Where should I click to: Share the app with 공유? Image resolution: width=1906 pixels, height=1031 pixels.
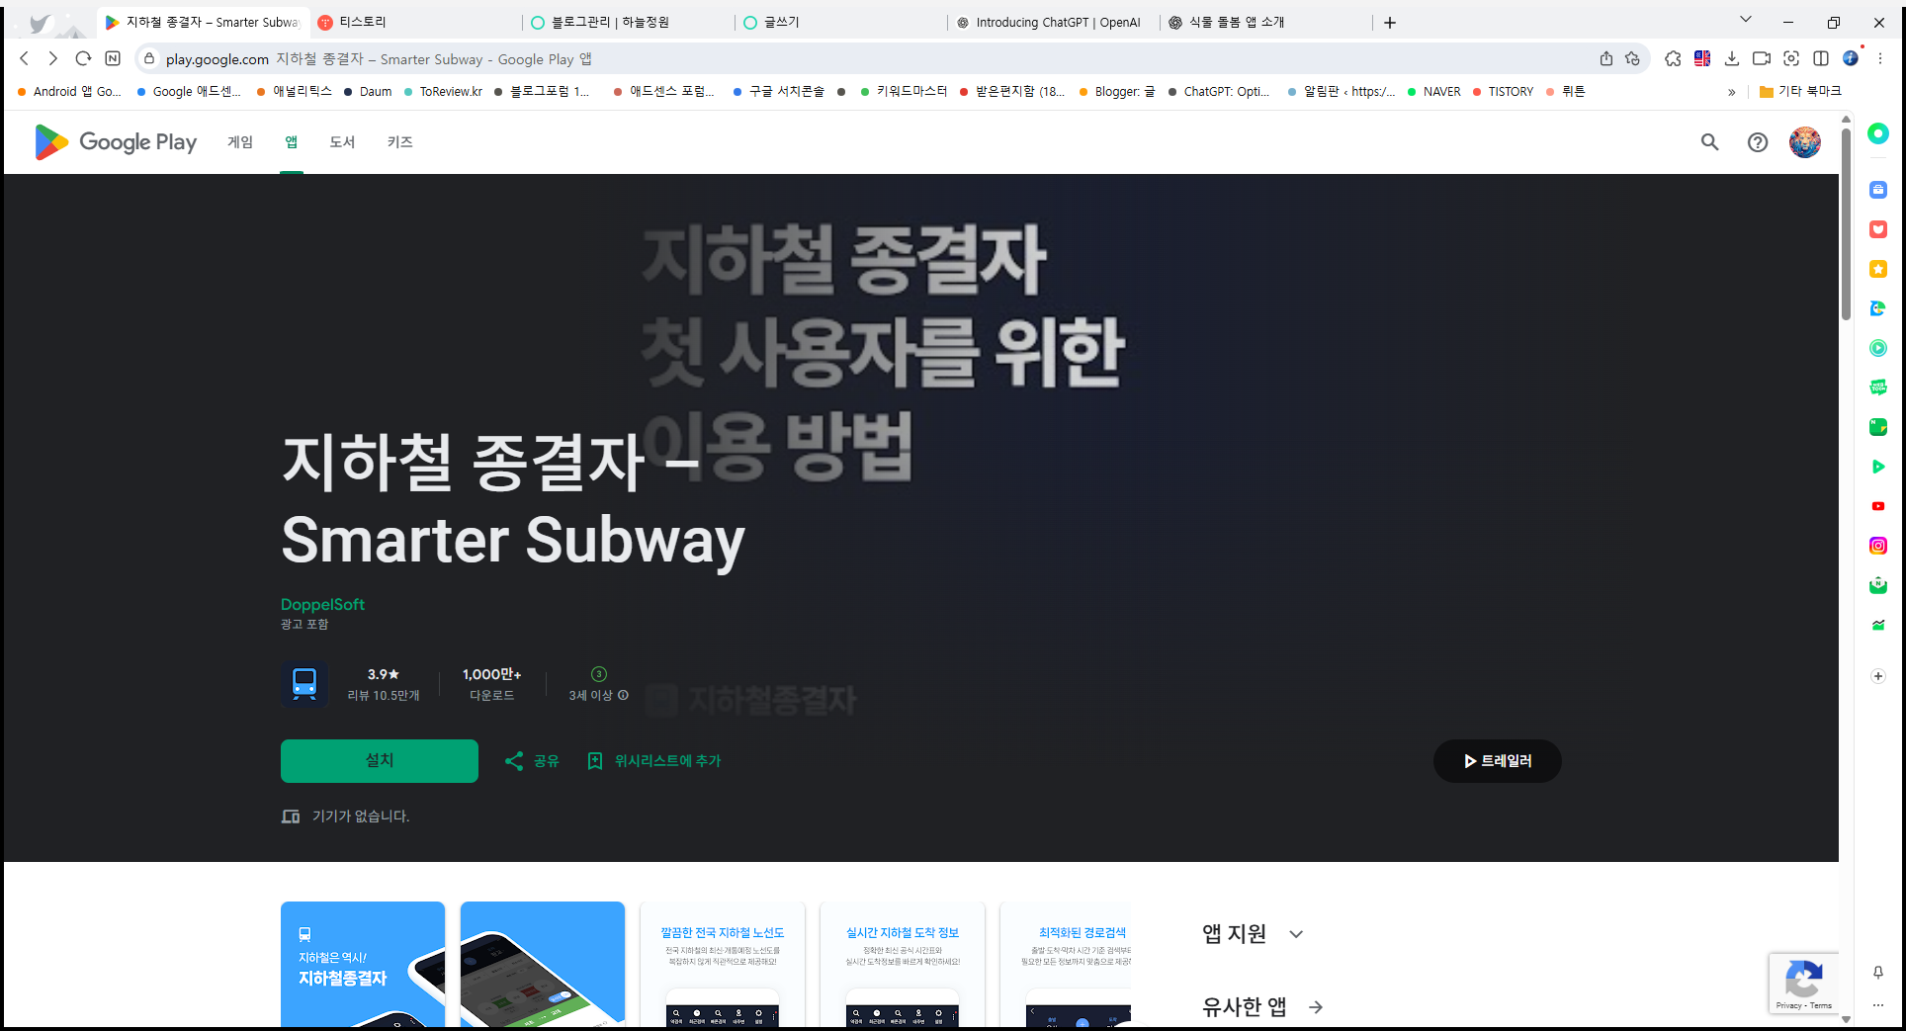[532, 760]
